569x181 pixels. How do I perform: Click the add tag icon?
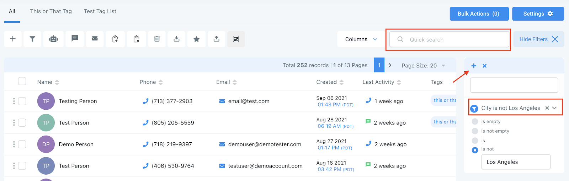coord(115,39)
